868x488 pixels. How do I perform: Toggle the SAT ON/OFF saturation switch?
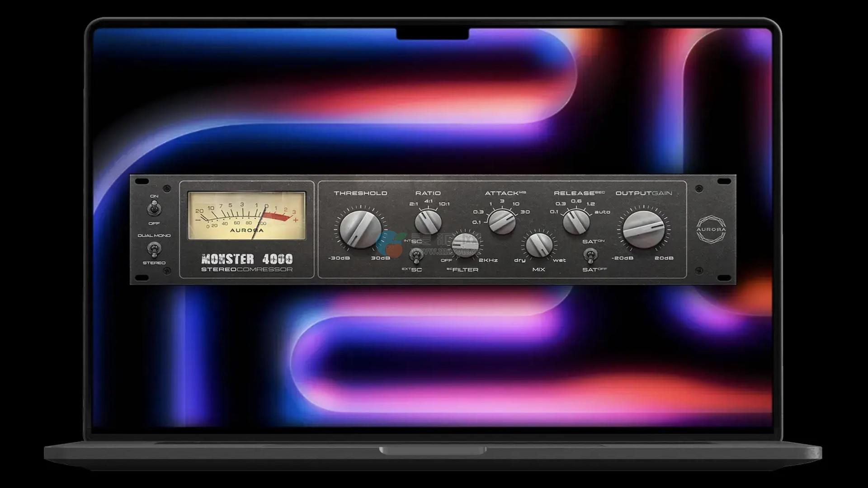point(590,255)
